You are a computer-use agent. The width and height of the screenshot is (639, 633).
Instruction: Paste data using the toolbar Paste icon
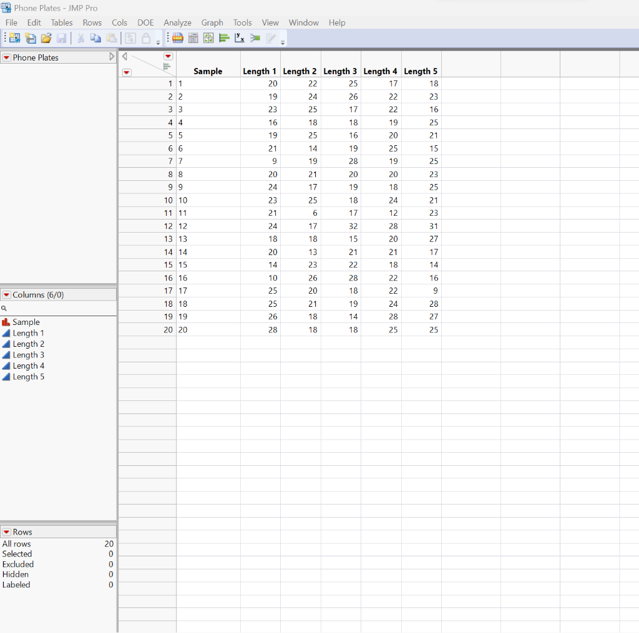point(111,38)
